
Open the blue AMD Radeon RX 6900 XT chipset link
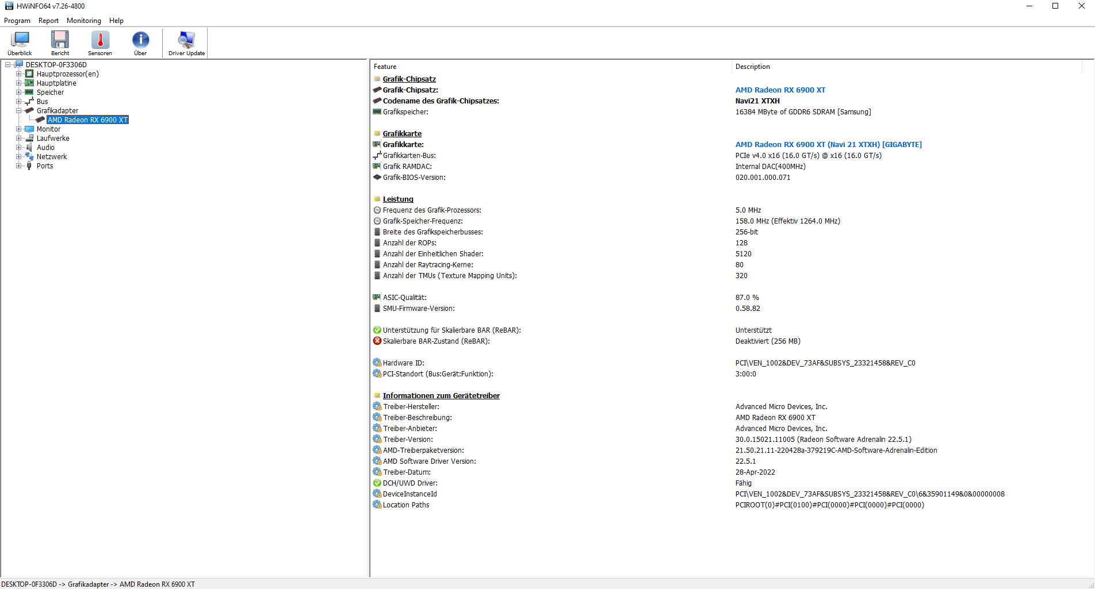[x=780, y=90]
